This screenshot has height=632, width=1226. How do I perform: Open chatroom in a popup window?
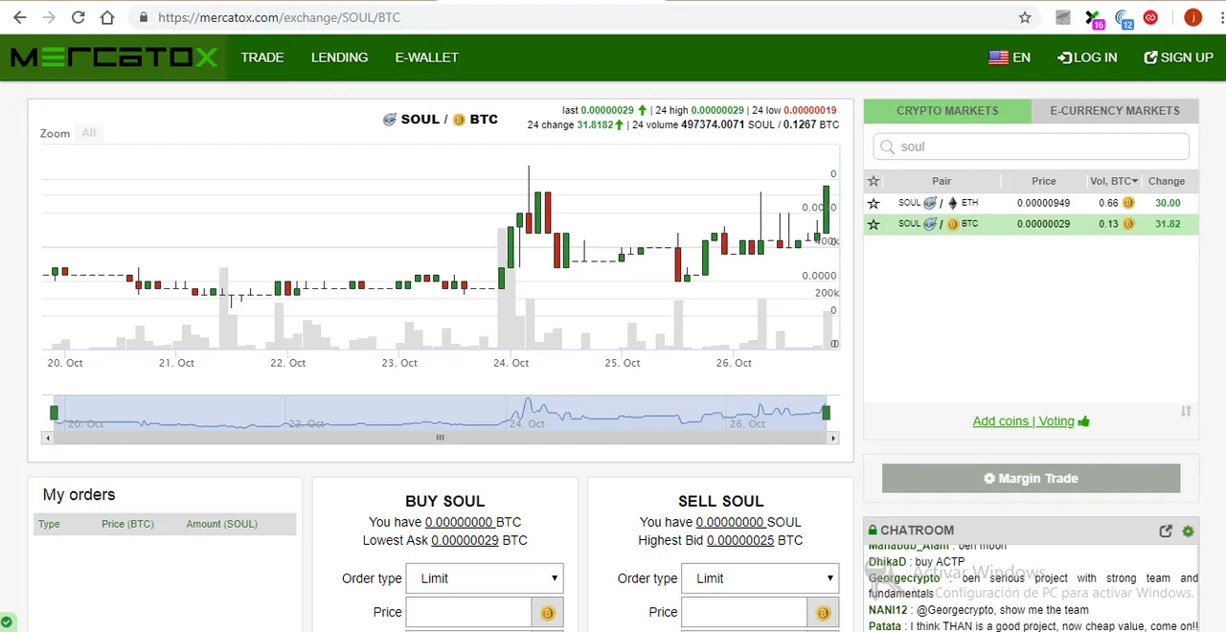(x=1166, y=530)
